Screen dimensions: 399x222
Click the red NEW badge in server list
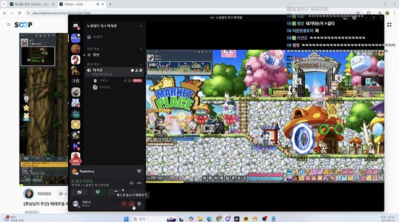point(76,161)
